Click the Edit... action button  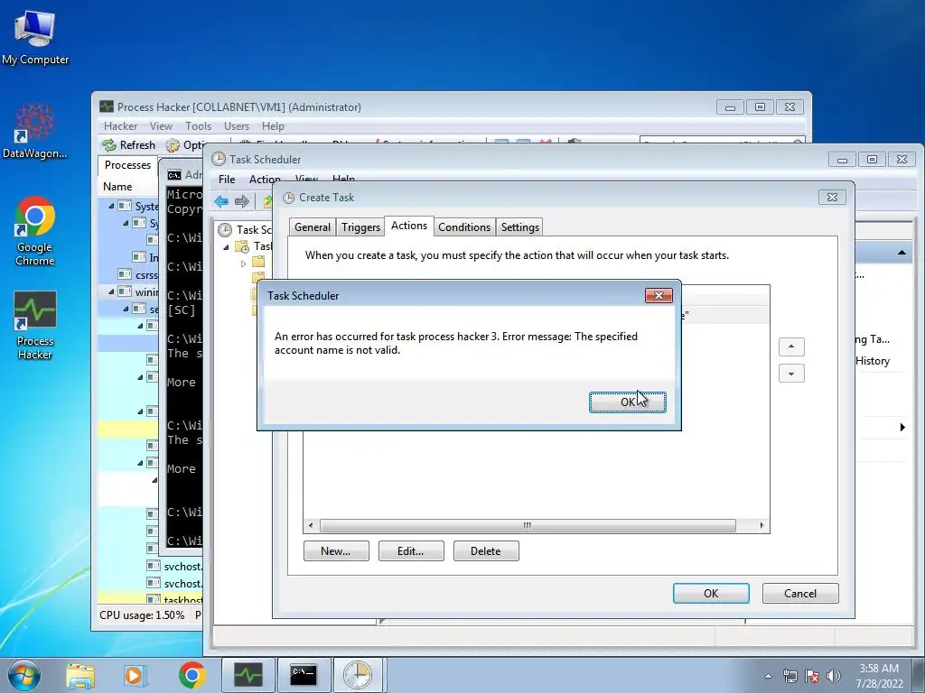411,551
